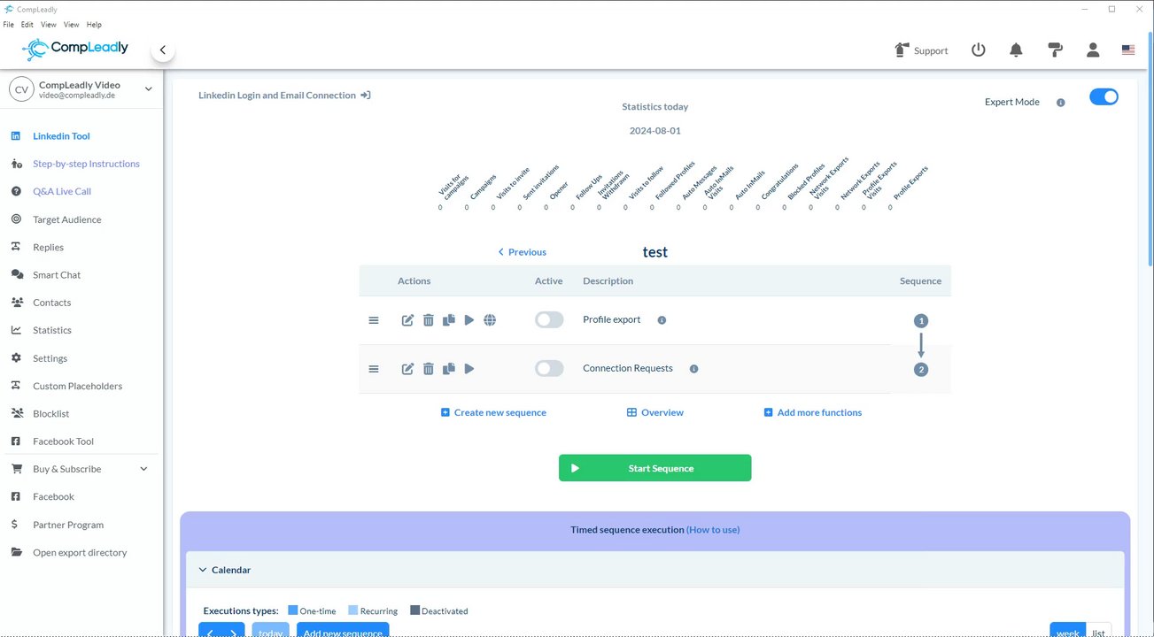The image size is (1154, 637).
Task: Click the login arrow icon beside Linkedin Login
Action: point(365,96)
